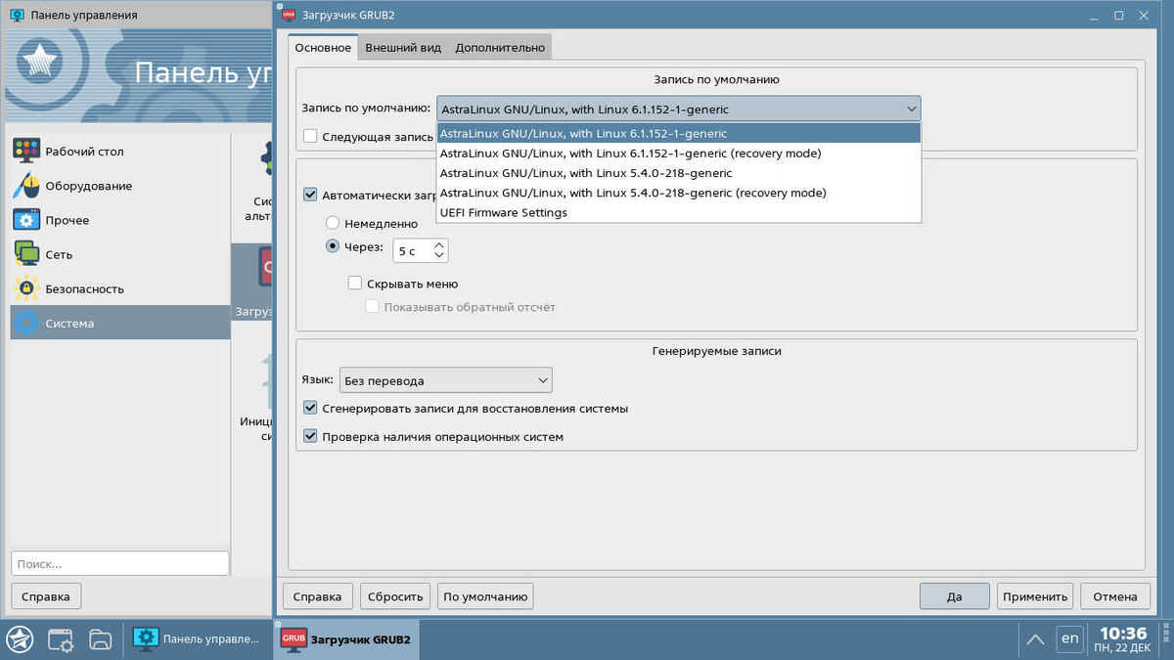The height and width of the screenshot is (660, 1174).
Task: Collapse the Запись по умолчанию combo box
Action: [x=678, y=109]
